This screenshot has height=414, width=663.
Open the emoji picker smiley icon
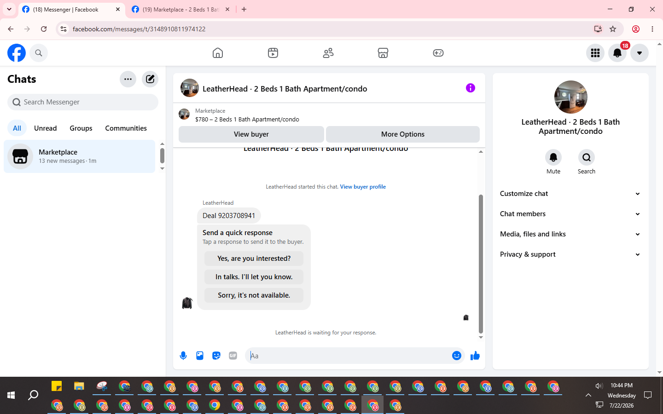point(457,356)
